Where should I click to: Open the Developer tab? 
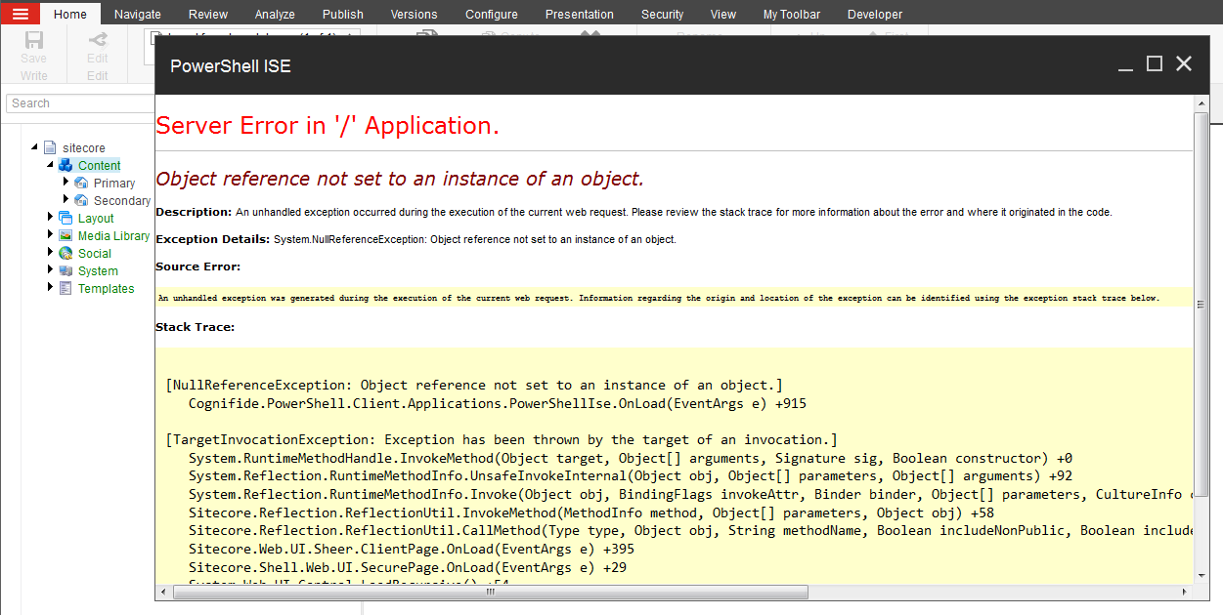[x=874, y=15]
